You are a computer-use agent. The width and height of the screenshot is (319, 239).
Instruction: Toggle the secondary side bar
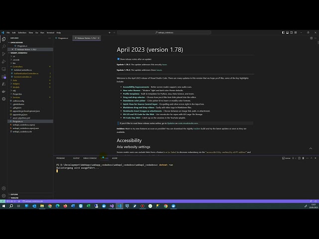tap(291, 32)
